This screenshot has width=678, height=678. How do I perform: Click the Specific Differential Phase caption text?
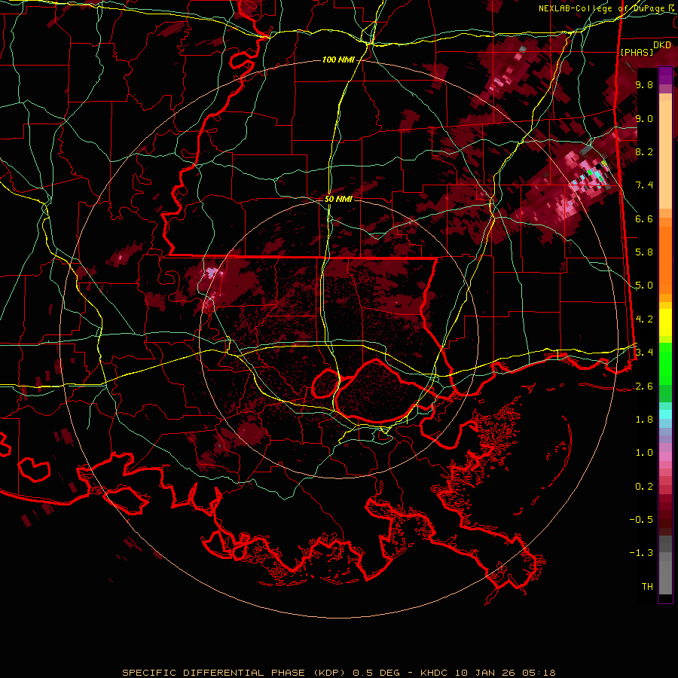click(x=339, y=673)
